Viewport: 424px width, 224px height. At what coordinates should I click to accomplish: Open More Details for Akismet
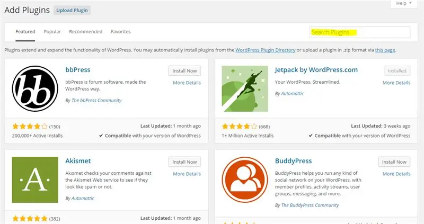tap(187, 174)
